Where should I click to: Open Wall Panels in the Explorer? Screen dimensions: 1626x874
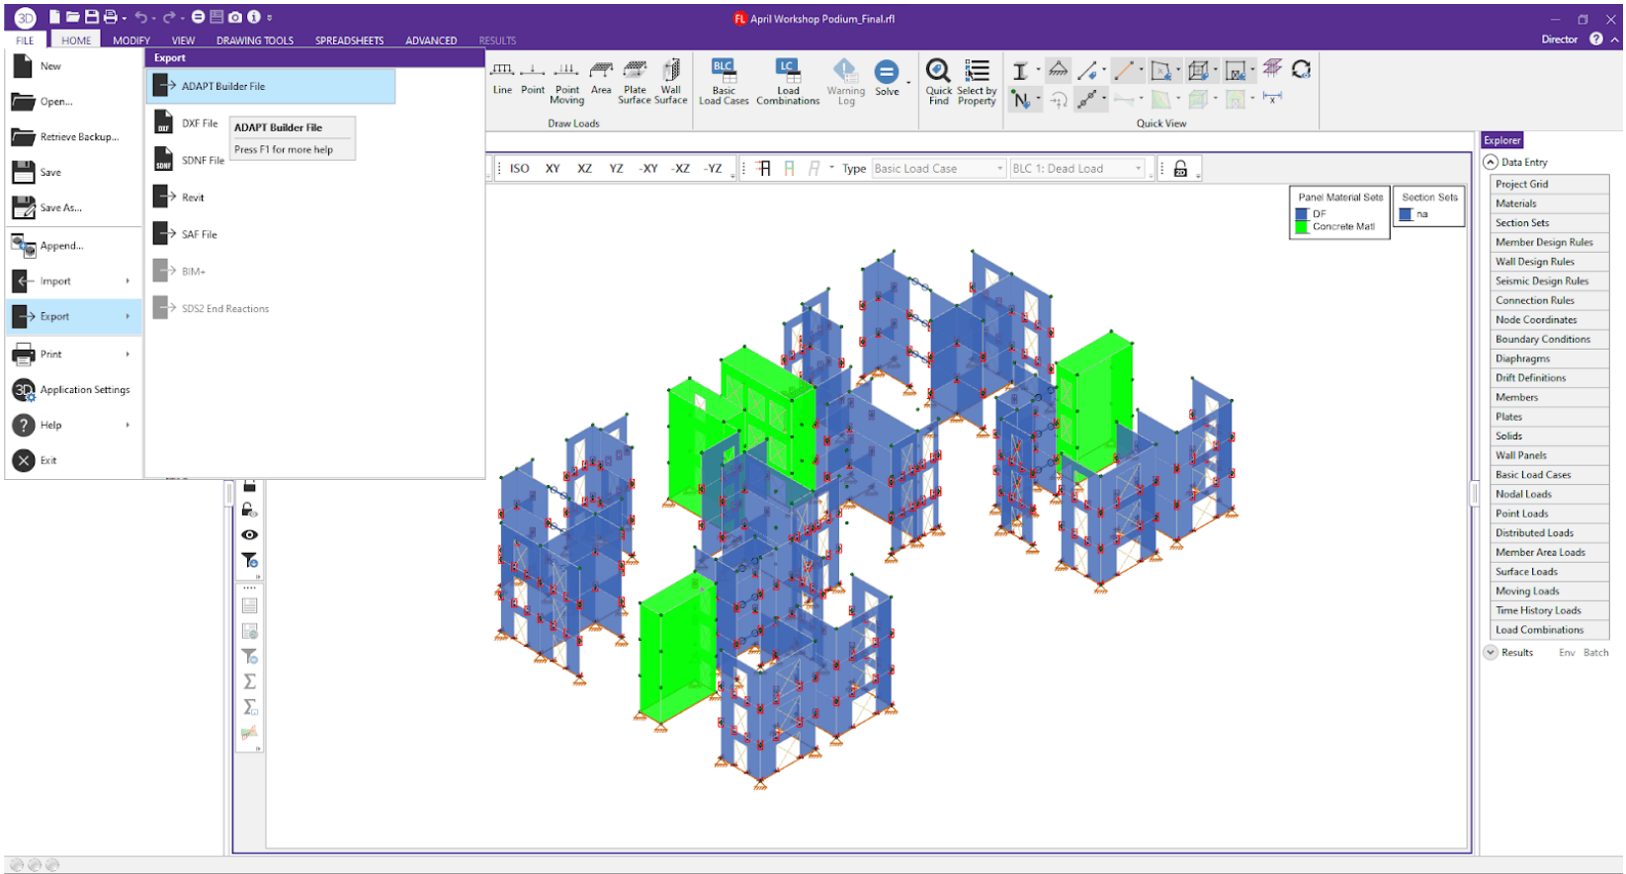[1520, 455]
